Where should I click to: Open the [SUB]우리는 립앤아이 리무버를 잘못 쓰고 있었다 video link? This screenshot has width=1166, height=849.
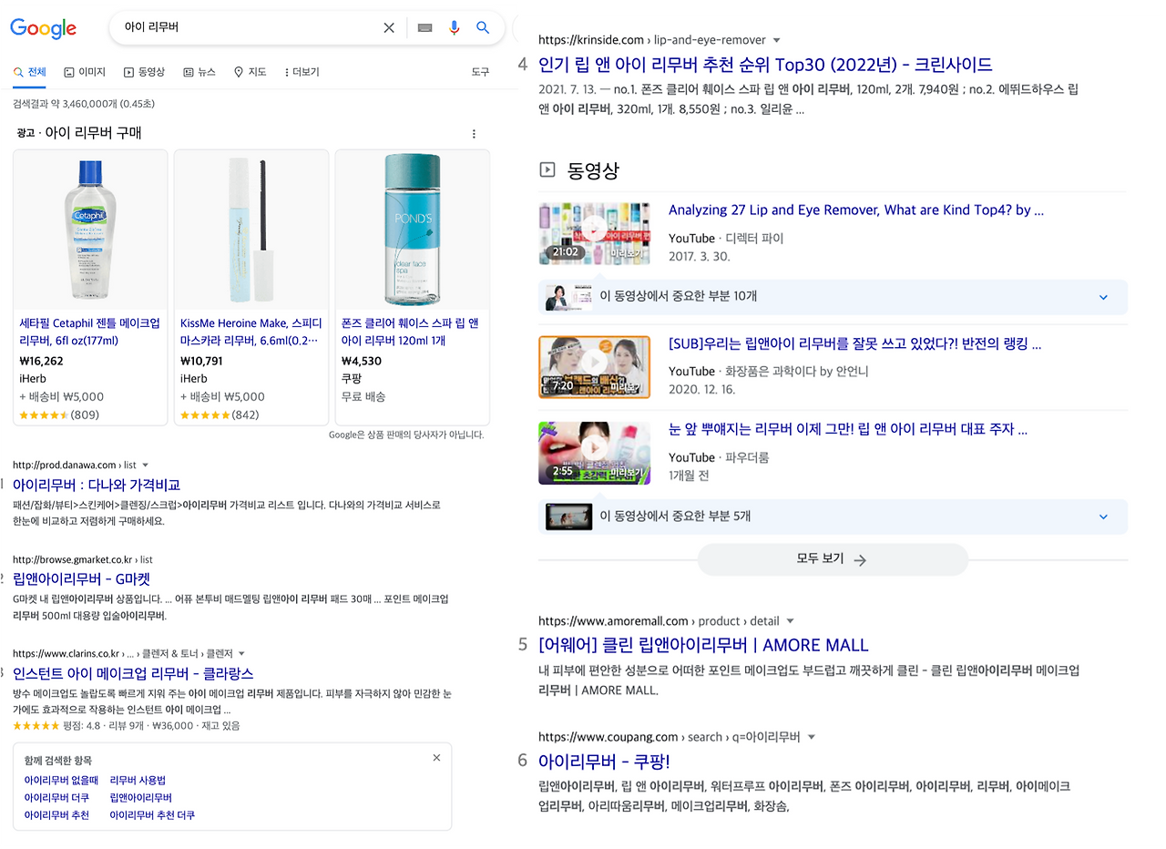point(854,343)
